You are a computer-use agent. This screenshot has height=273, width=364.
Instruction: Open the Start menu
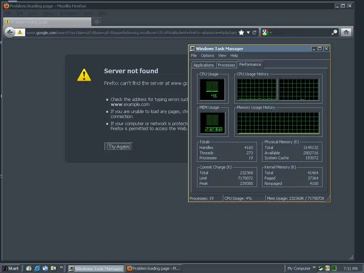pos(10,268)
